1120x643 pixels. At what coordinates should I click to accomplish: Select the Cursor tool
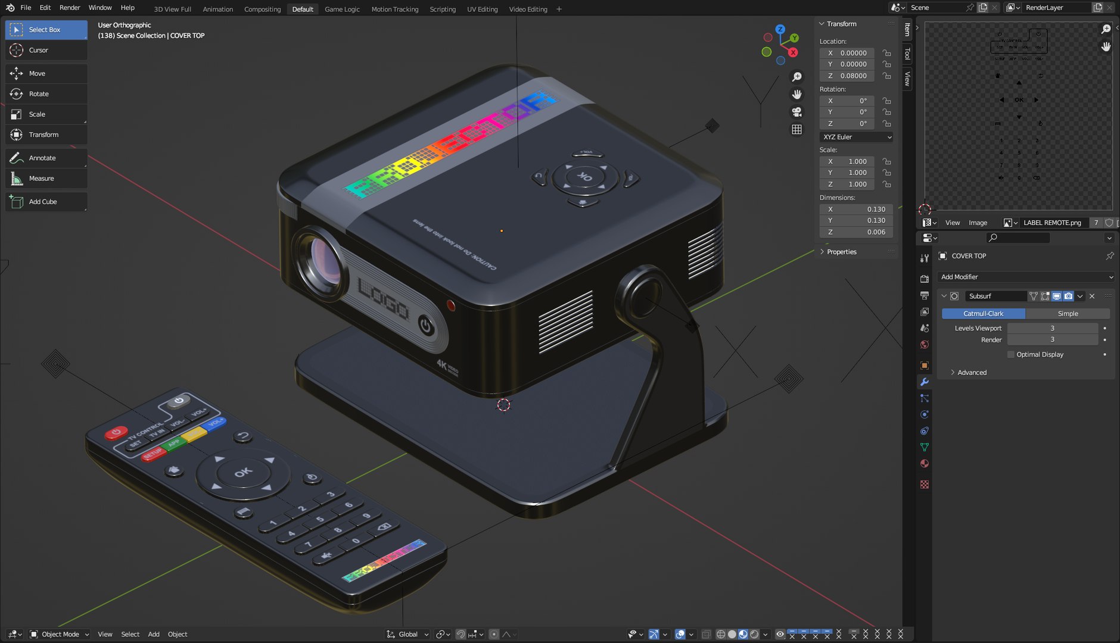[46, 50]
